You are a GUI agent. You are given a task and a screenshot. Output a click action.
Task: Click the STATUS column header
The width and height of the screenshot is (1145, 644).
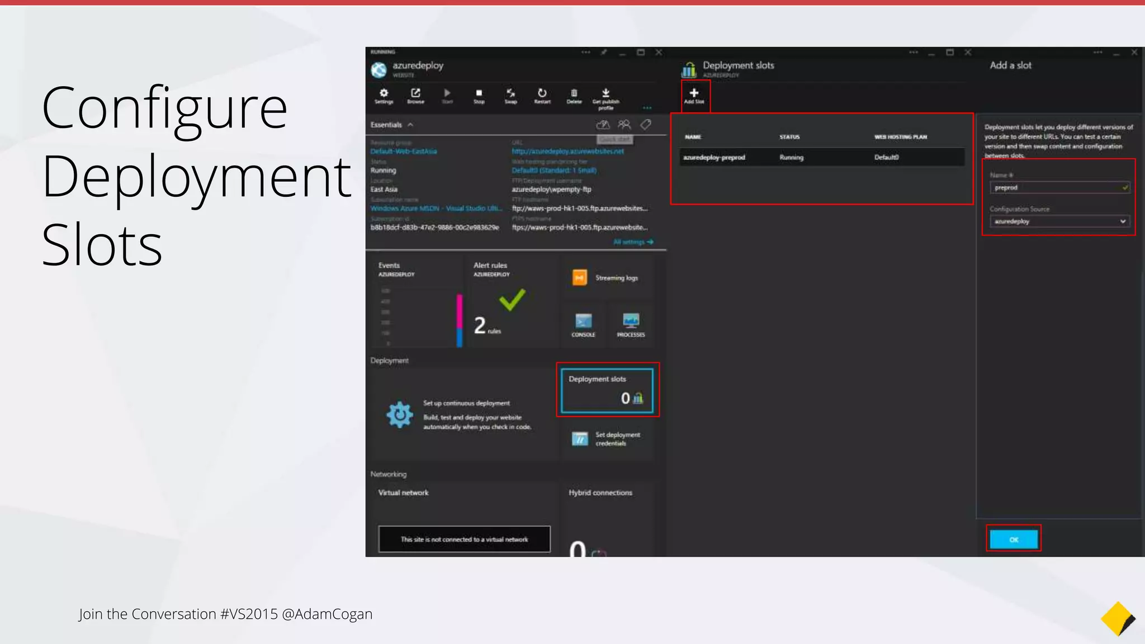click(x=789, y=137)
